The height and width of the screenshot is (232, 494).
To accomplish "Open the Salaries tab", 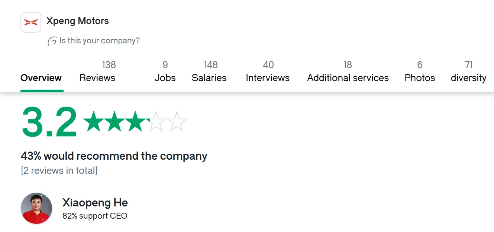I will click(x=209, y=72).
